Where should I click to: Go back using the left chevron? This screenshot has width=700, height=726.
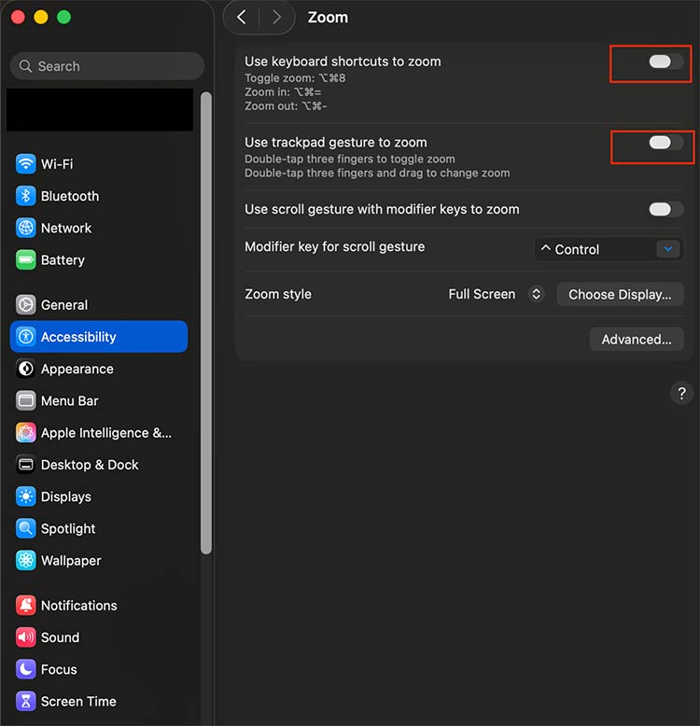click(242, 17)
